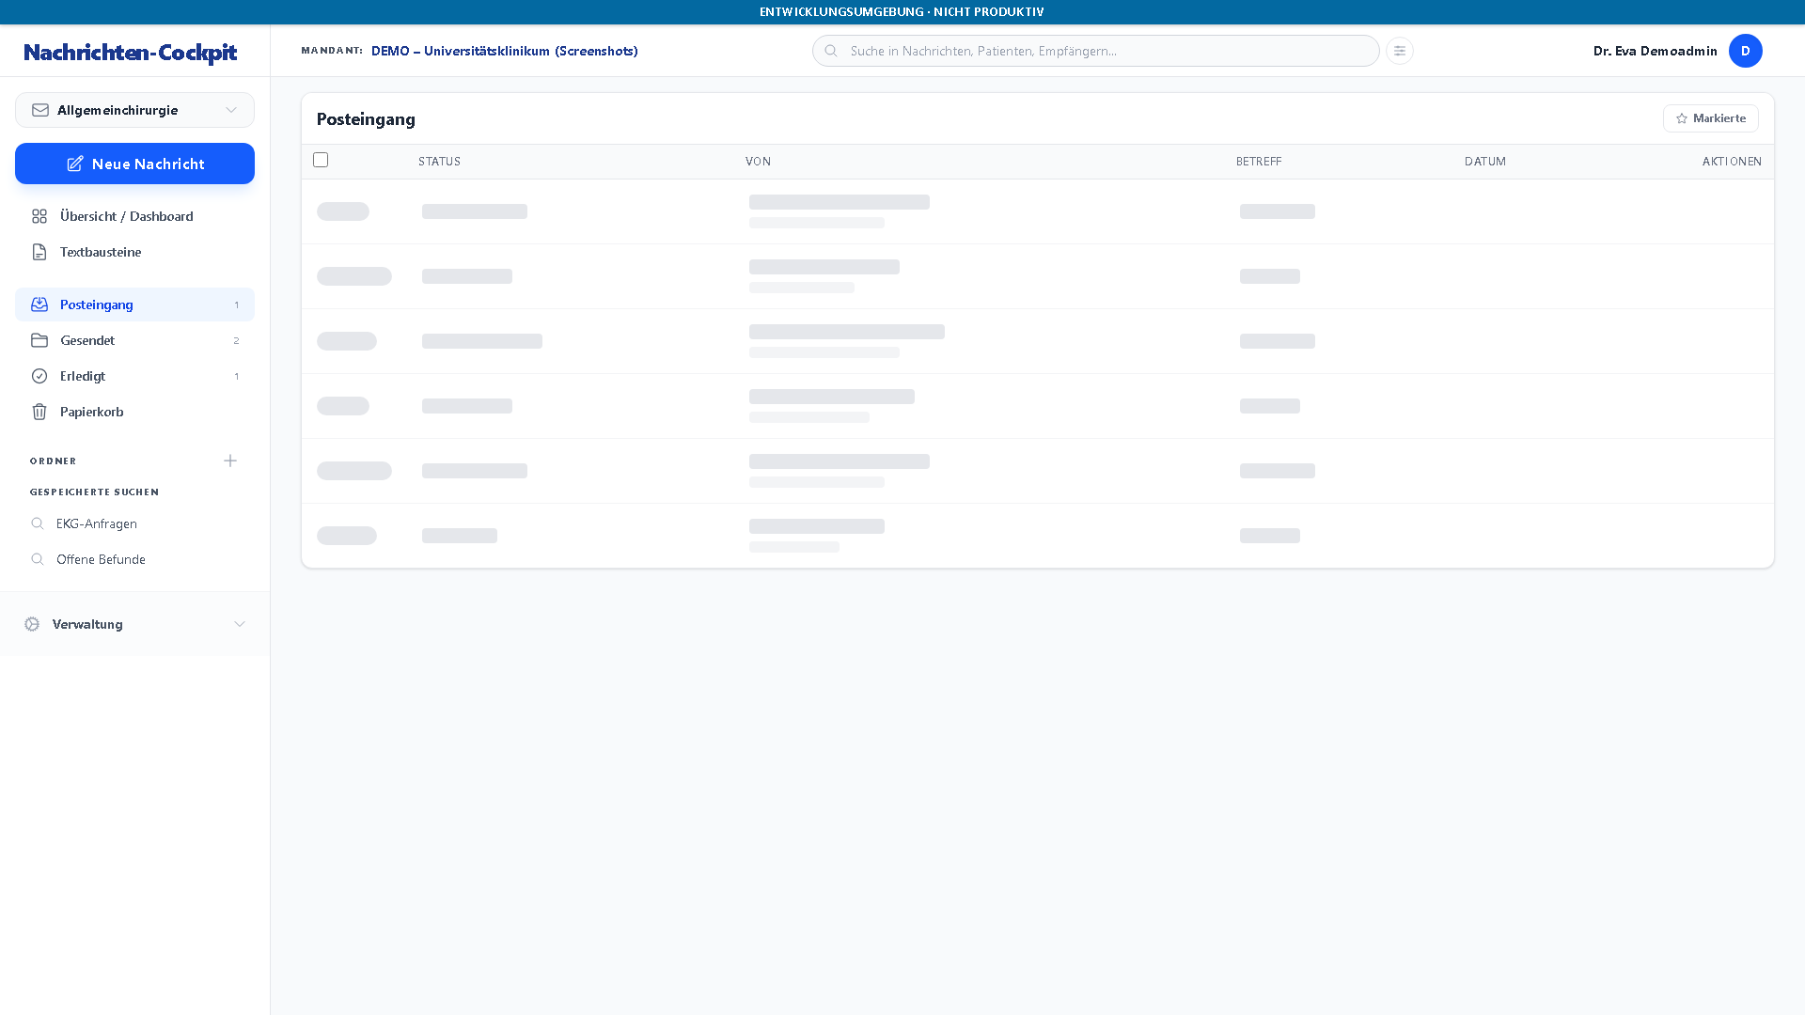
Task: Click the magnifier icon in the search bar
Action: (x=831, y=51)
